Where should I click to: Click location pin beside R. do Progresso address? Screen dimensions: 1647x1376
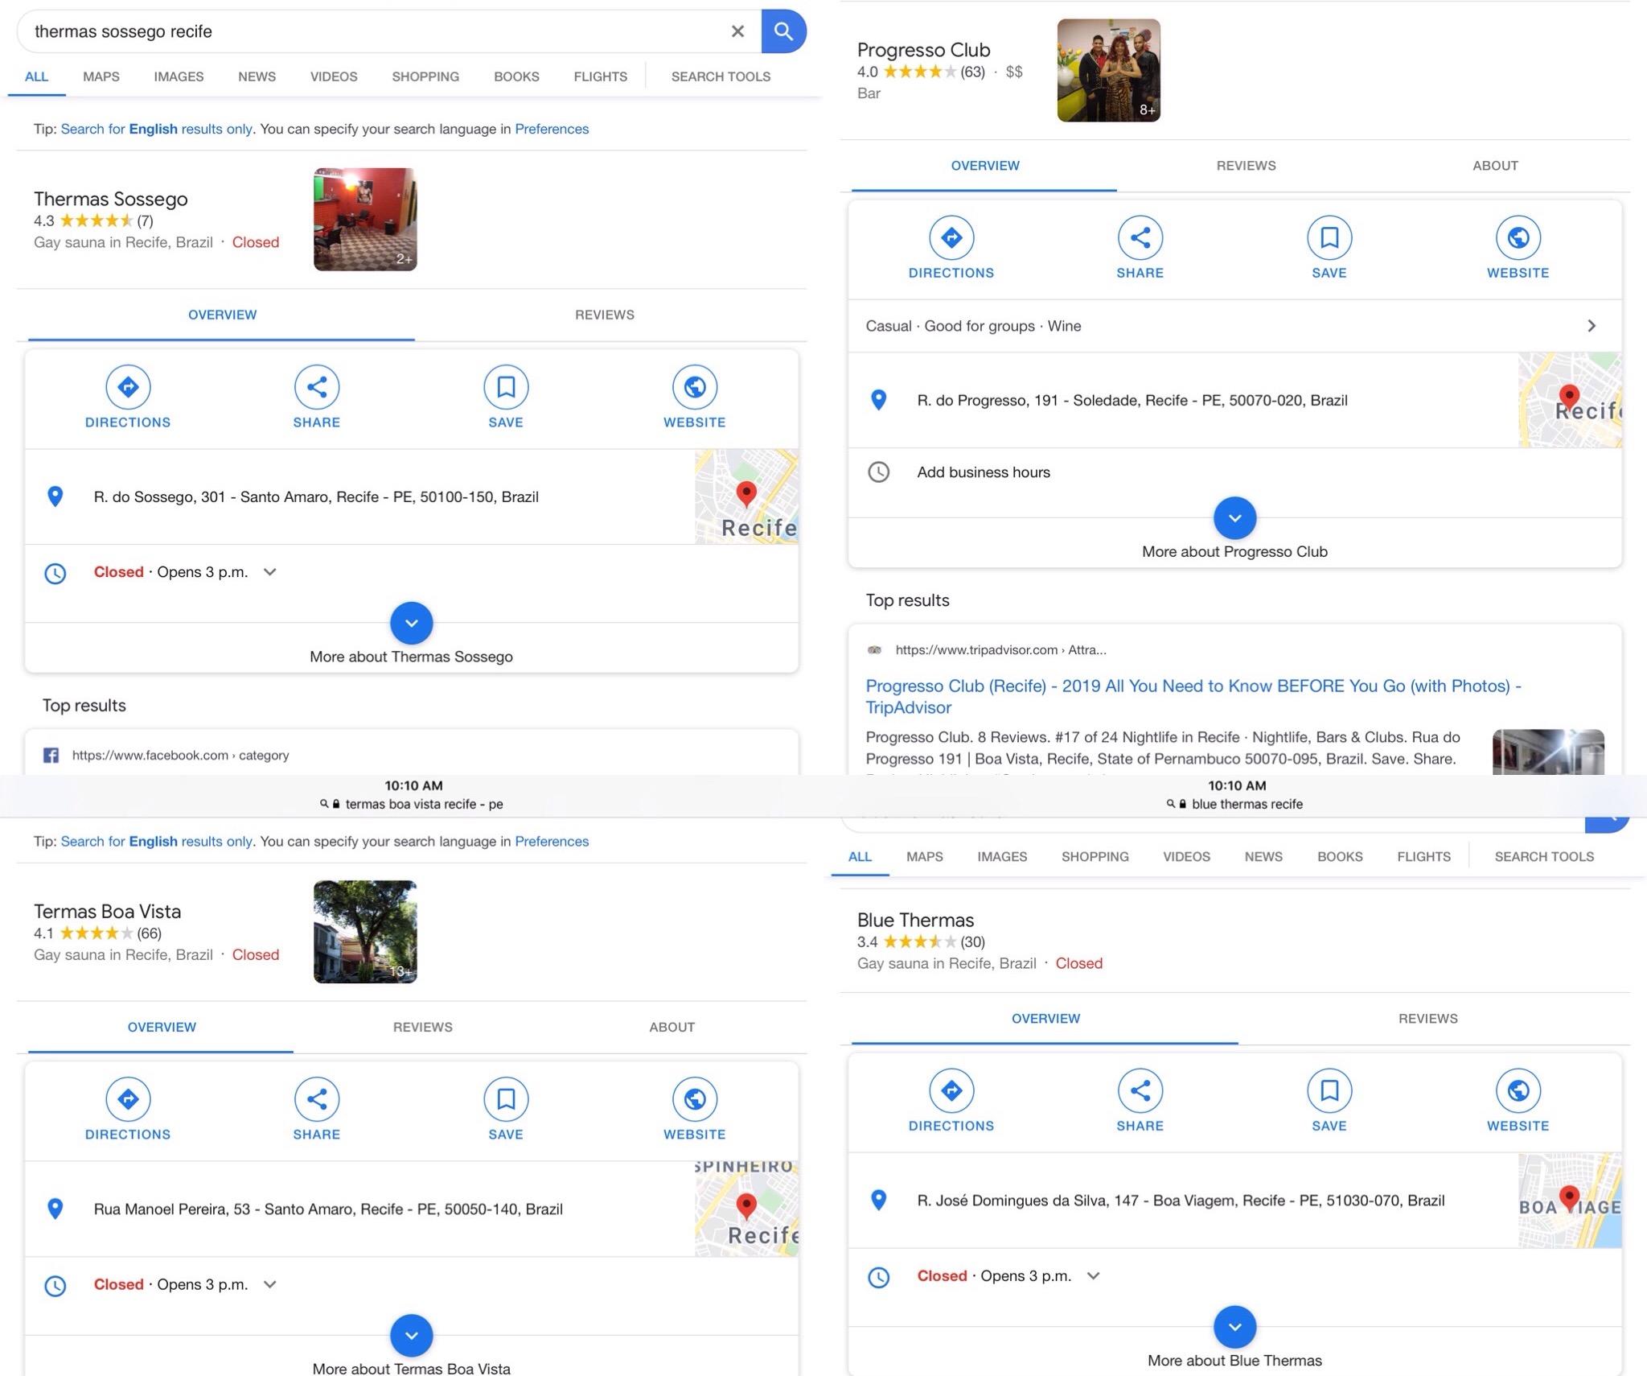pos(879,400)
